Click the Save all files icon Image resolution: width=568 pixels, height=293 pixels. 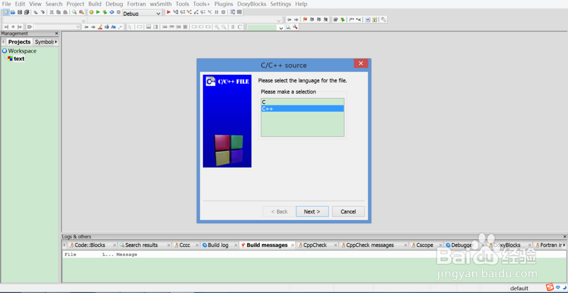pos(27,12)
